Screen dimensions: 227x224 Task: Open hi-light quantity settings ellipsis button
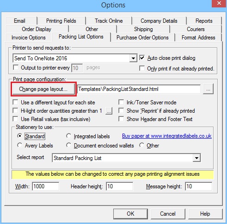tap(109, 111)
